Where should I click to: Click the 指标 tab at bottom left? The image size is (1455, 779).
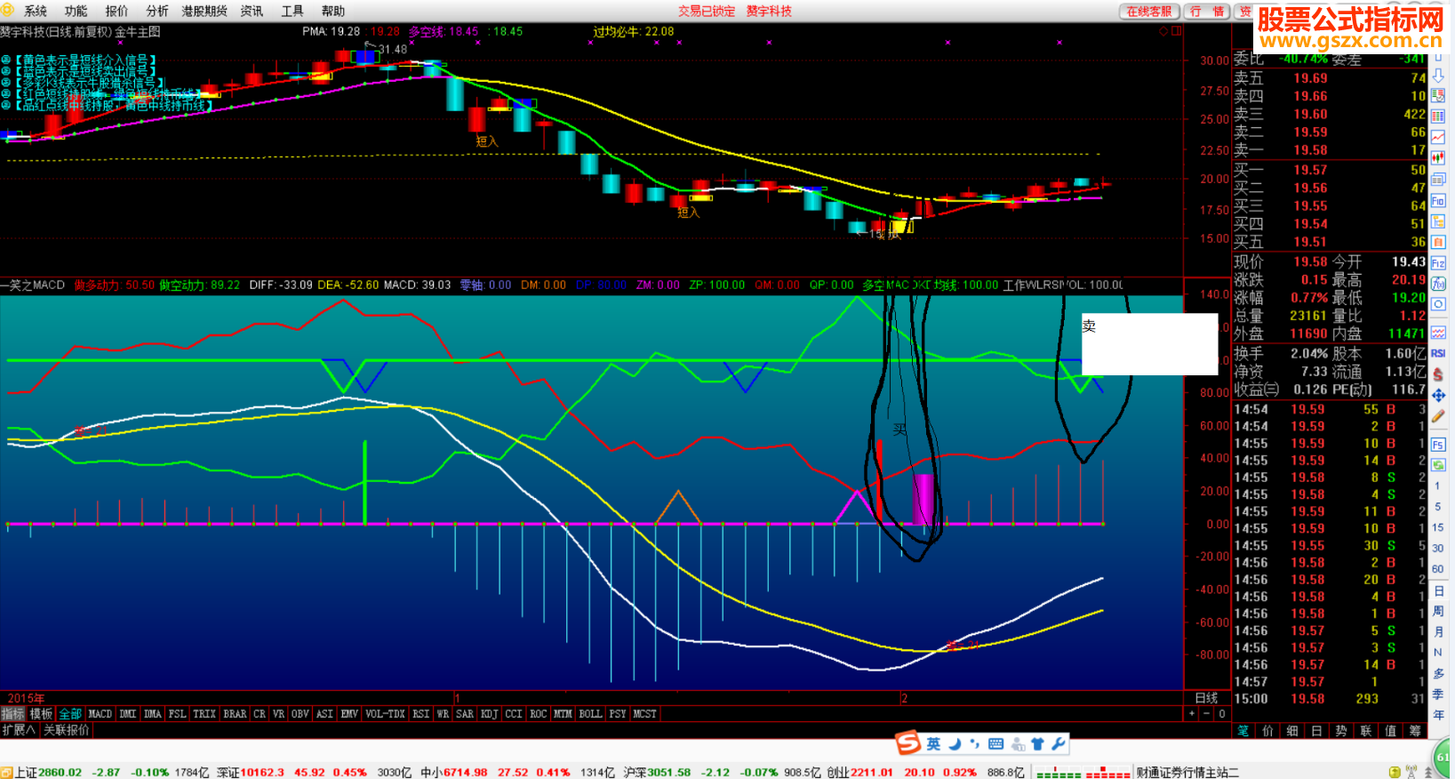pos(12,714)
